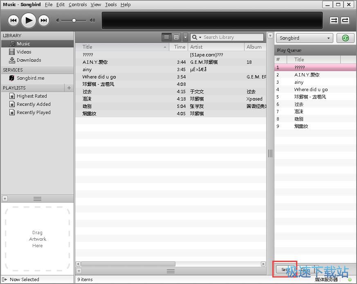The height and width of the screenshot is (284, 357).
Task: Mute using the left speaker icon
Action: 58,20
